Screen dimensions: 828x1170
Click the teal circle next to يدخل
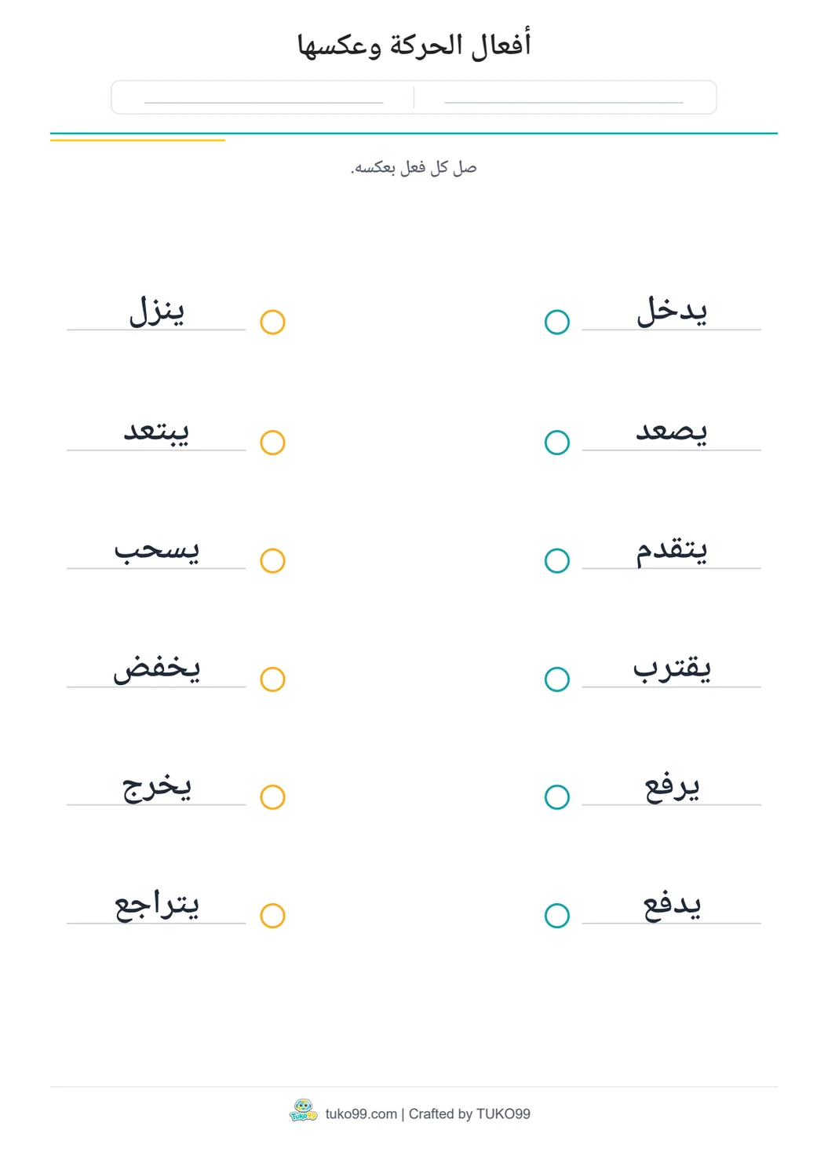pos(556,322)
